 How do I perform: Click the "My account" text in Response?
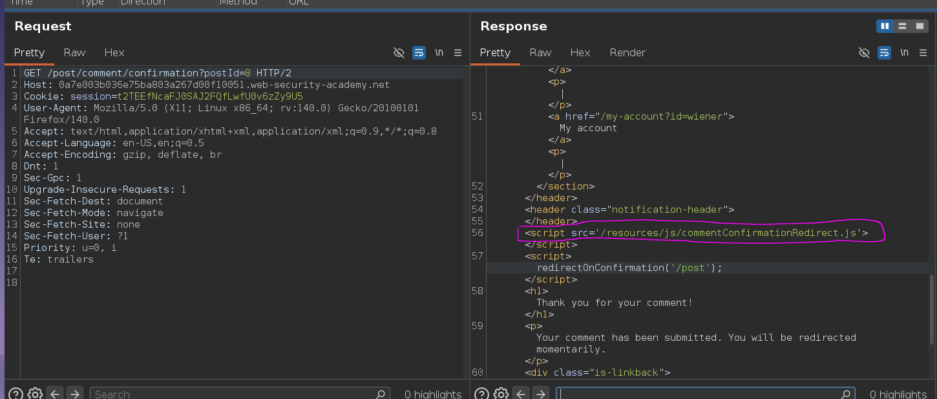tap(588, 128)
